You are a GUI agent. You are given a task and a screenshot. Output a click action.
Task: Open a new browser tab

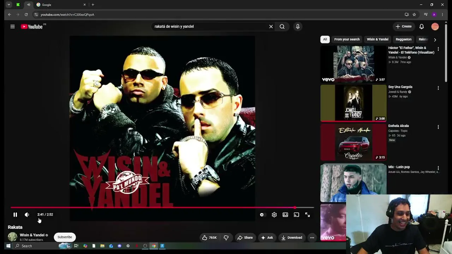[93, 5]
